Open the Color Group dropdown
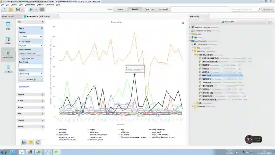This screenshot has height=155, width=275. coord(31,66)
